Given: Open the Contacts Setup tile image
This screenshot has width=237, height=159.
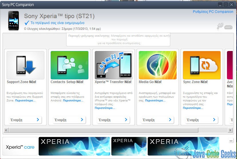Looking at the screenshot, I should coord(70,65).
